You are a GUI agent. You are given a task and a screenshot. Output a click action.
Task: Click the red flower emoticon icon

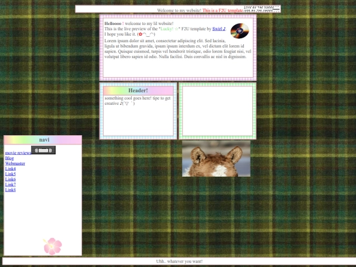point(140,34)
